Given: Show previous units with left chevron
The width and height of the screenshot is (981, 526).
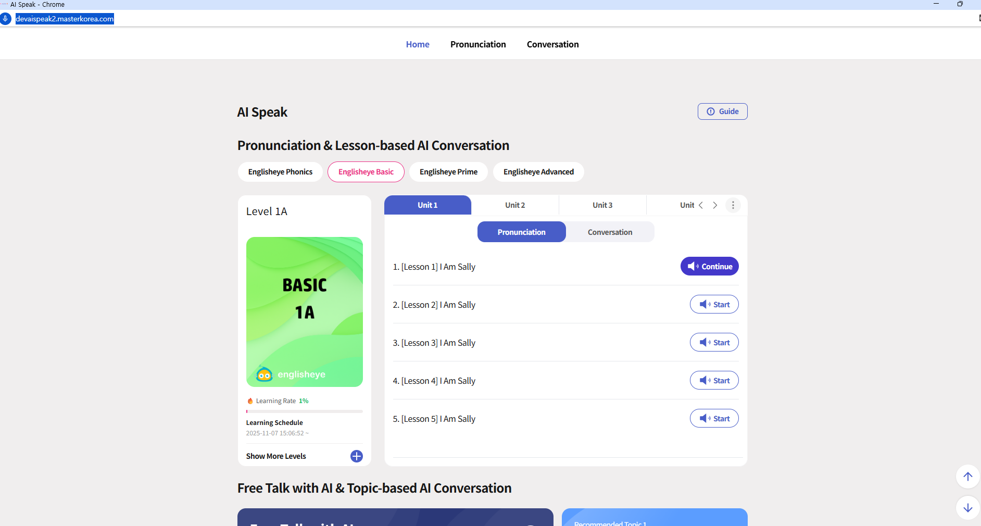Looking at the screenshot, I should pyautogui.click(x=701, y=205).
